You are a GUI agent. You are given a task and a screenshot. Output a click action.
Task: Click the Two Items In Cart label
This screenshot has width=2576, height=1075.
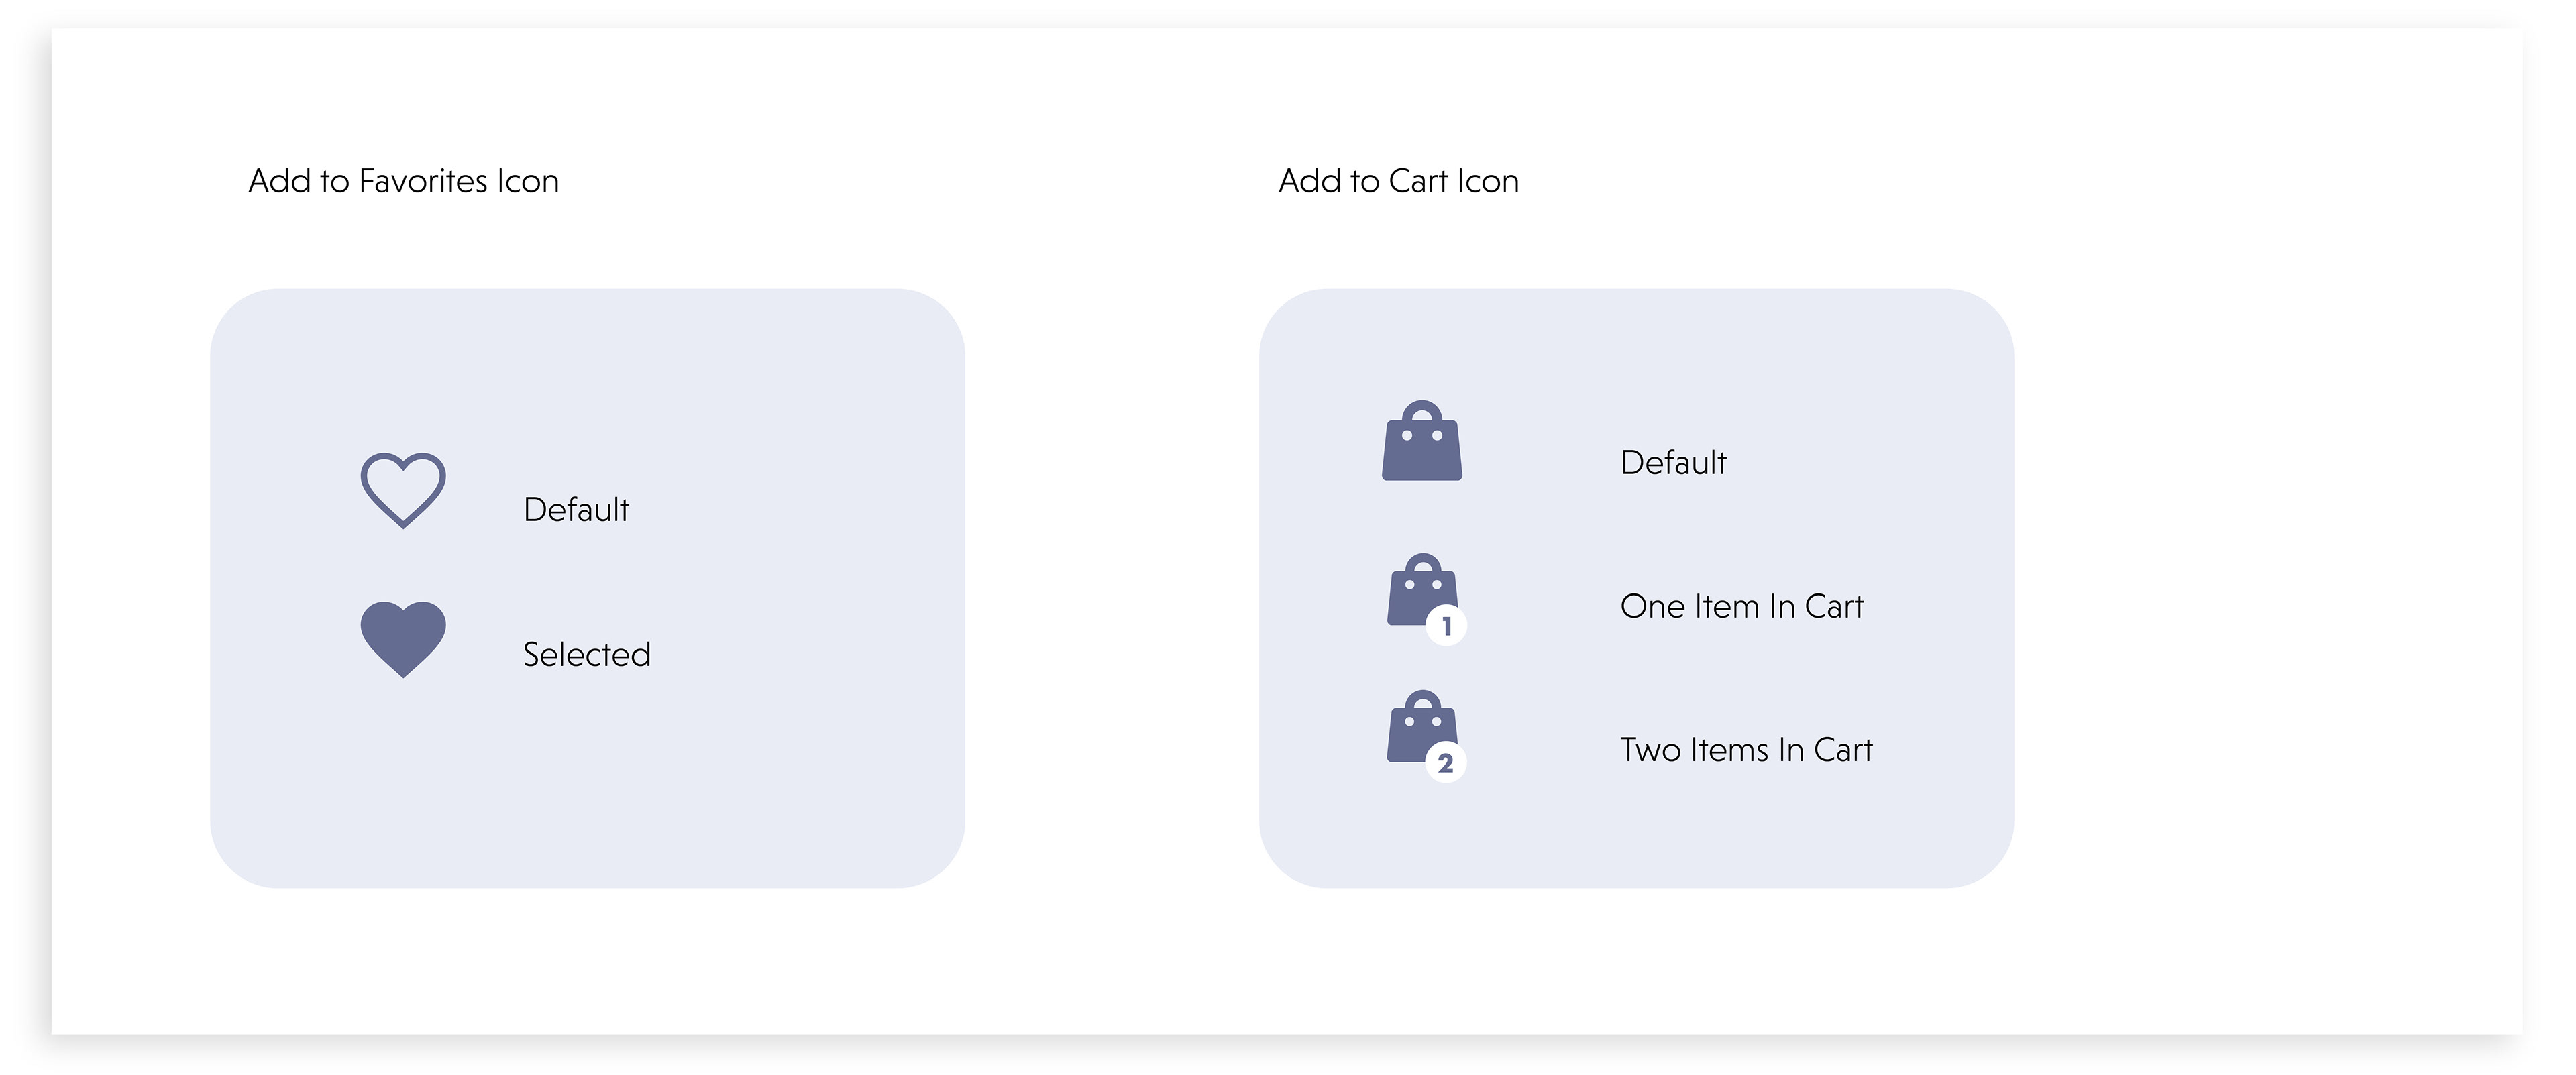[1746, 750]
